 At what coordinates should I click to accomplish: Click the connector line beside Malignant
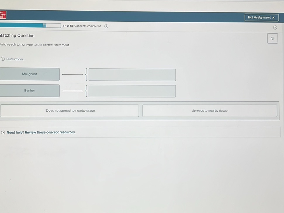tap(72, 75)
